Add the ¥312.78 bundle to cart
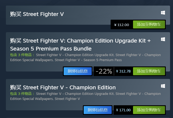The width and height of the screenshot is (173, 118). click(149, 71)
